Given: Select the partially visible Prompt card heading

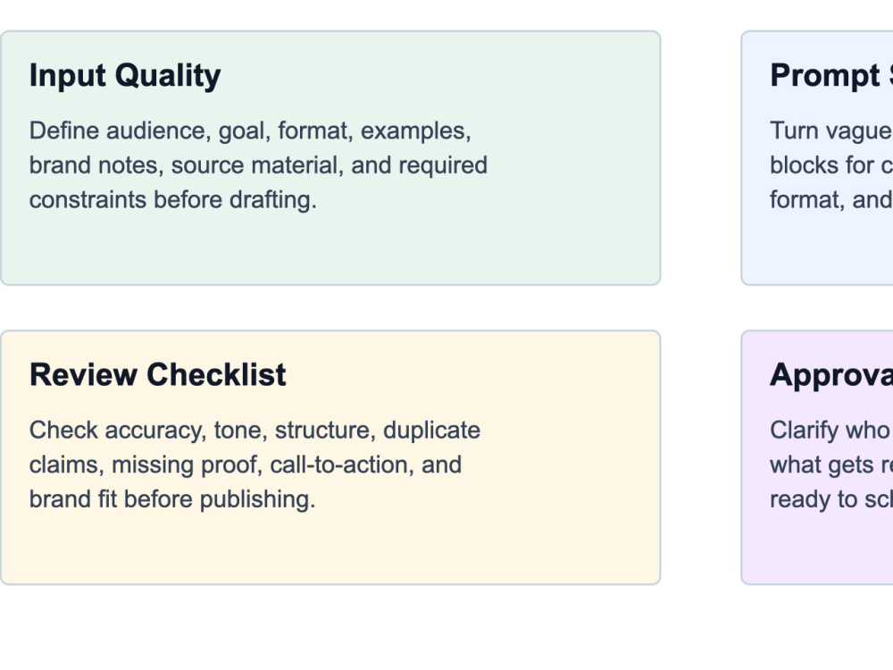Looking at the screenshot, I should tap(830, 76).
